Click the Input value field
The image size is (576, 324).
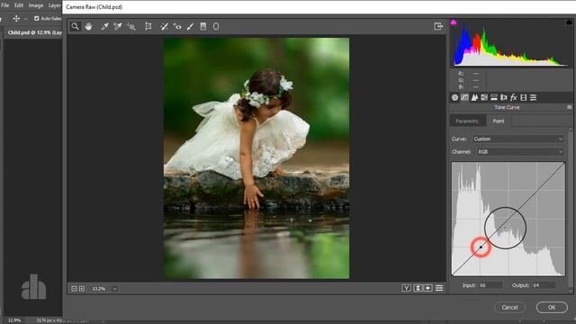coord(490,285)
